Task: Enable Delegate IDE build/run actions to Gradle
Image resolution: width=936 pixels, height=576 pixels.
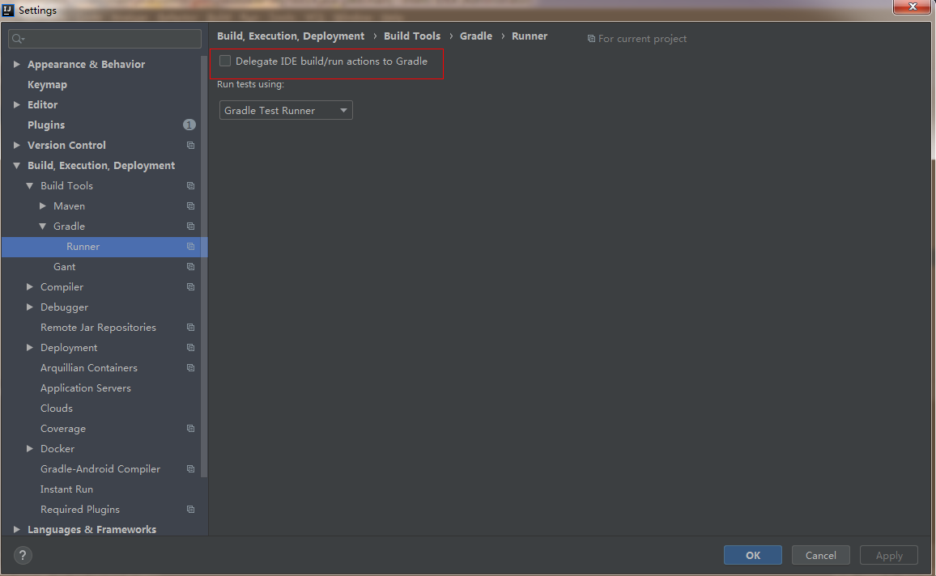Action: (x=225, y=61)
